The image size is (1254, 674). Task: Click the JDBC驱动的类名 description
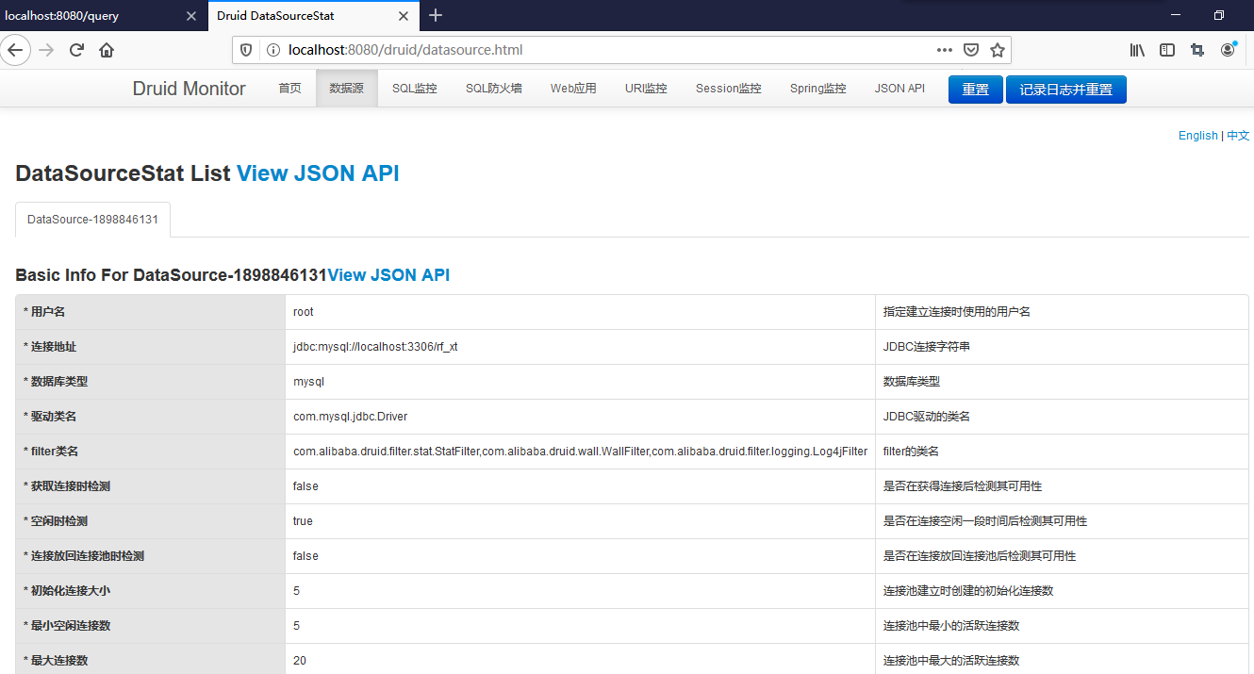click(x=927, y=417)
